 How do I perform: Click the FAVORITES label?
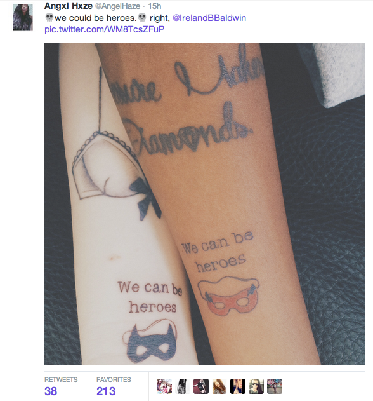coord(114,380)
